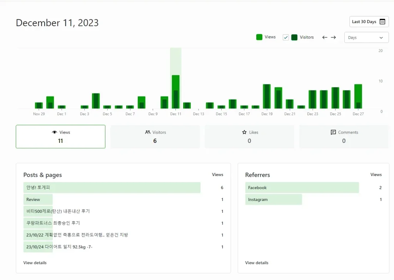Open View details under Referrers
Viewport: 394px width, 280px height.
(257, 263)
